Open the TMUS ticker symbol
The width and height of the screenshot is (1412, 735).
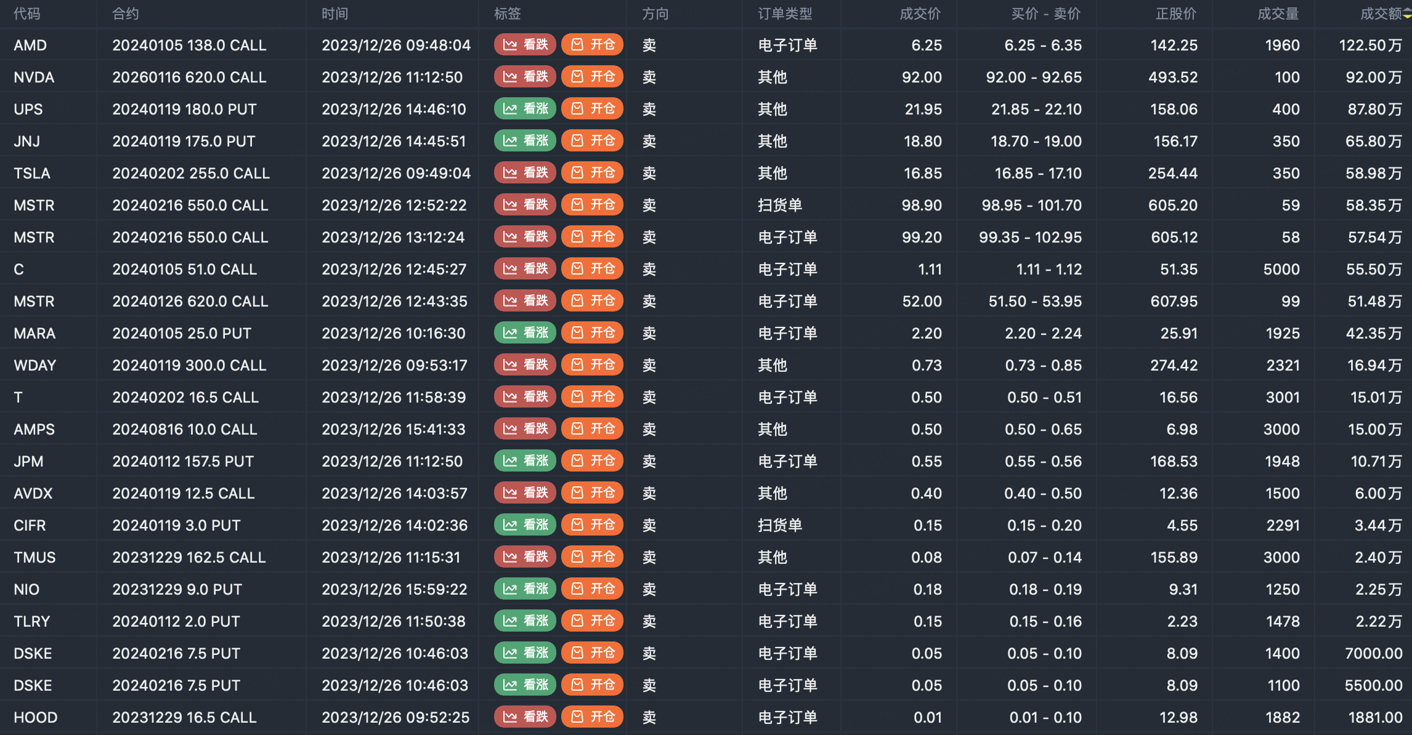pyautogui.click(x=34, y=558)
